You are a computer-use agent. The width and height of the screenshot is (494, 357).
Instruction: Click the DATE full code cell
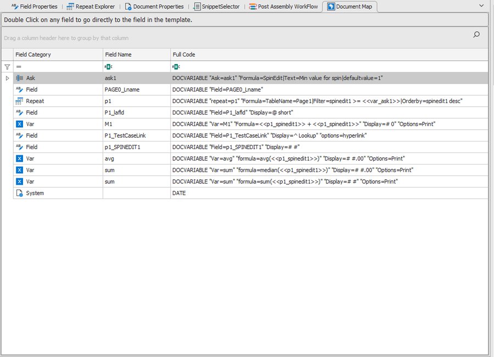click(x=329, y=193)
